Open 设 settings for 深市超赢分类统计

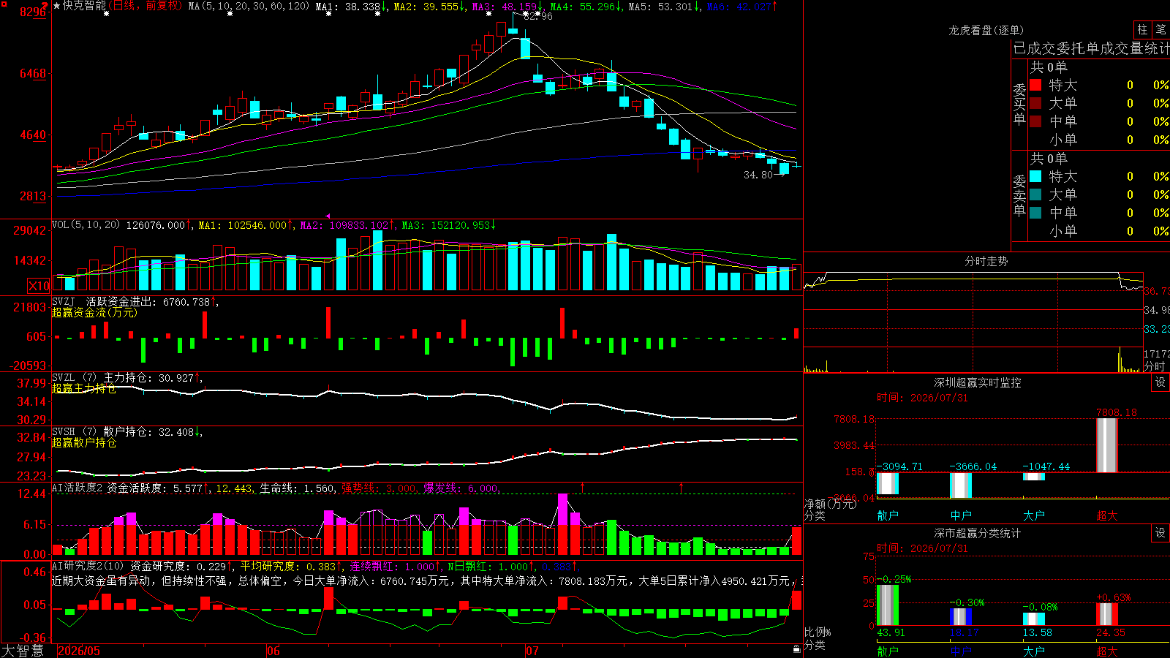(x=1160, y=533)
